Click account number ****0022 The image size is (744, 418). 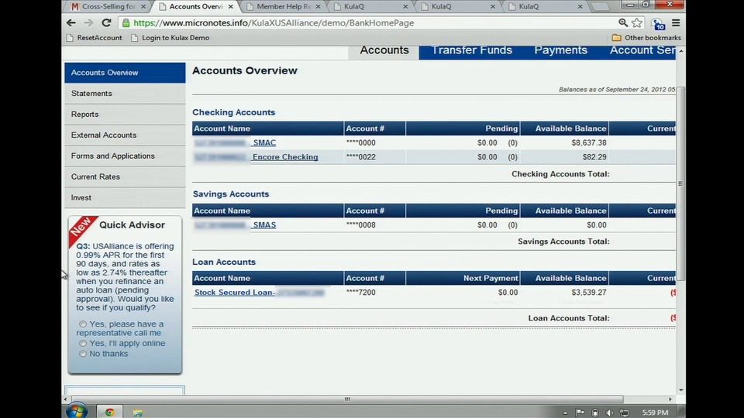[360, 157]
